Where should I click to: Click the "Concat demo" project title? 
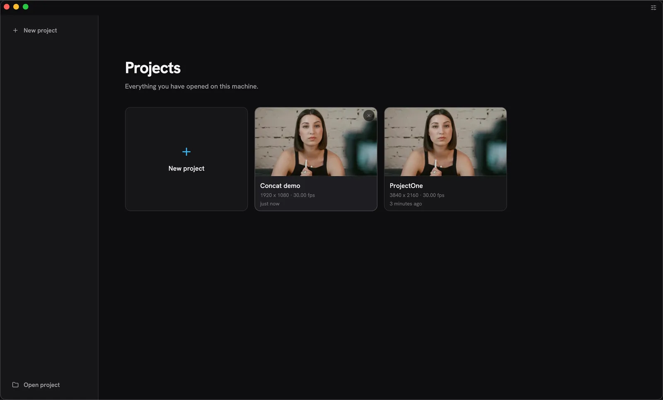(x=280, y=186)
